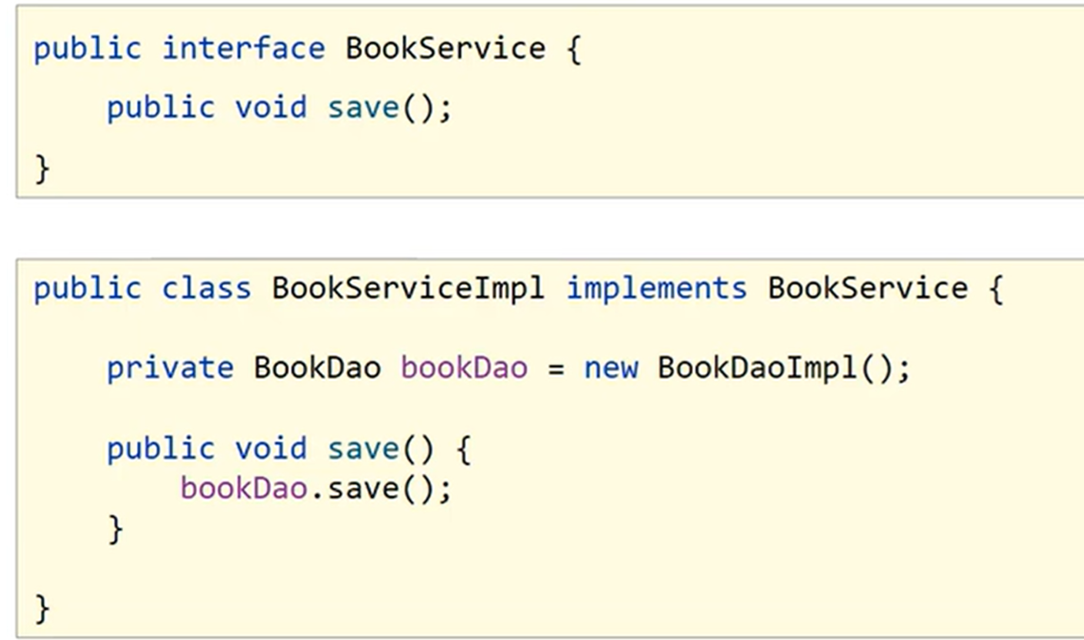
Task: Select BookService name in the interface declaration
Action: (x=445, y=49)
